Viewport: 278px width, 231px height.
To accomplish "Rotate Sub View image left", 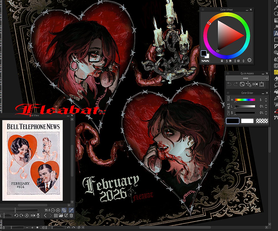I will click(16, 215).
